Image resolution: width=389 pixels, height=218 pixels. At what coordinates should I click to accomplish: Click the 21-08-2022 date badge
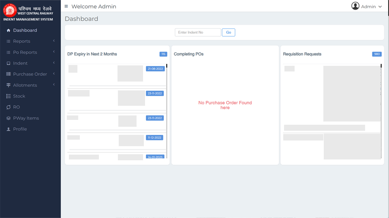click(x=155, y=69)
